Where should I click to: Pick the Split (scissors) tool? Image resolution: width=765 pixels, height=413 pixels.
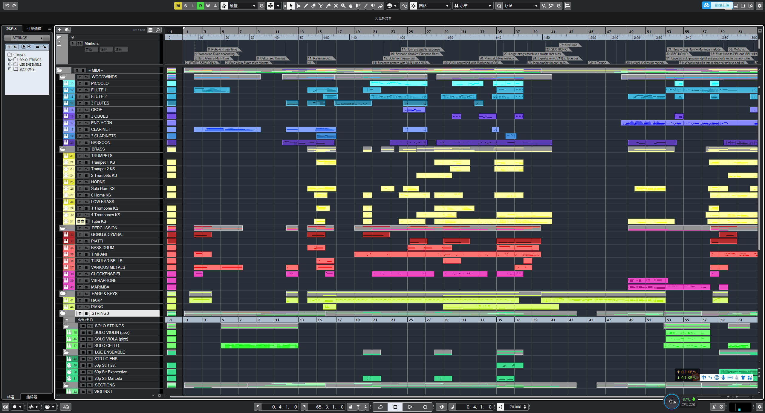321,6
